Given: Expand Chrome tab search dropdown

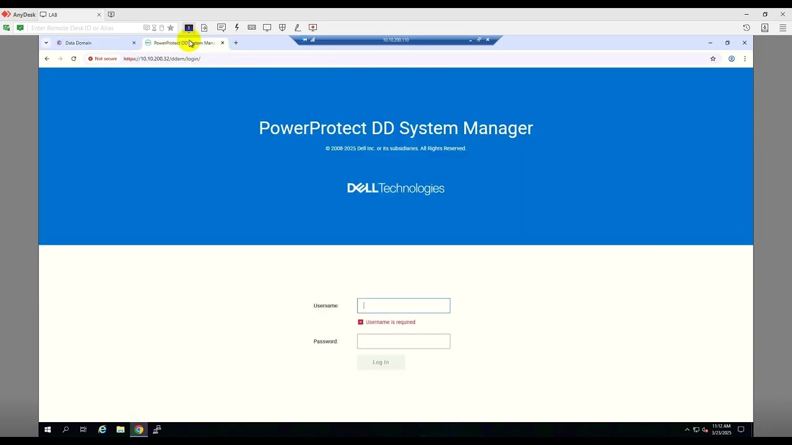Looking at the screenshot, I should 46,43.
